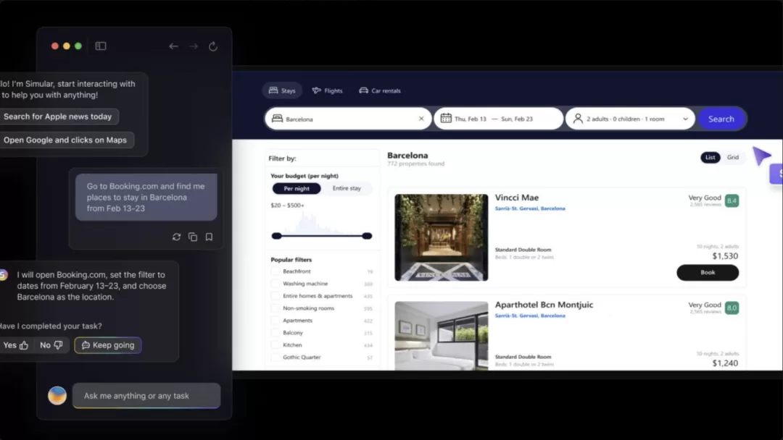This screenshot has height=440, width=783.
Task: Choose Open Google and clicks on Maps
Action: pyautogui.click(x=65, y=140)
